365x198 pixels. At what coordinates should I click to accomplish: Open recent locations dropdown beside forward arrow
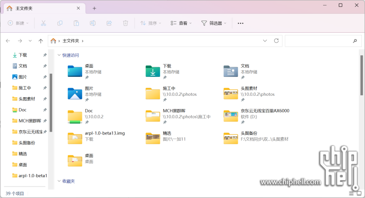coord(30,41)
